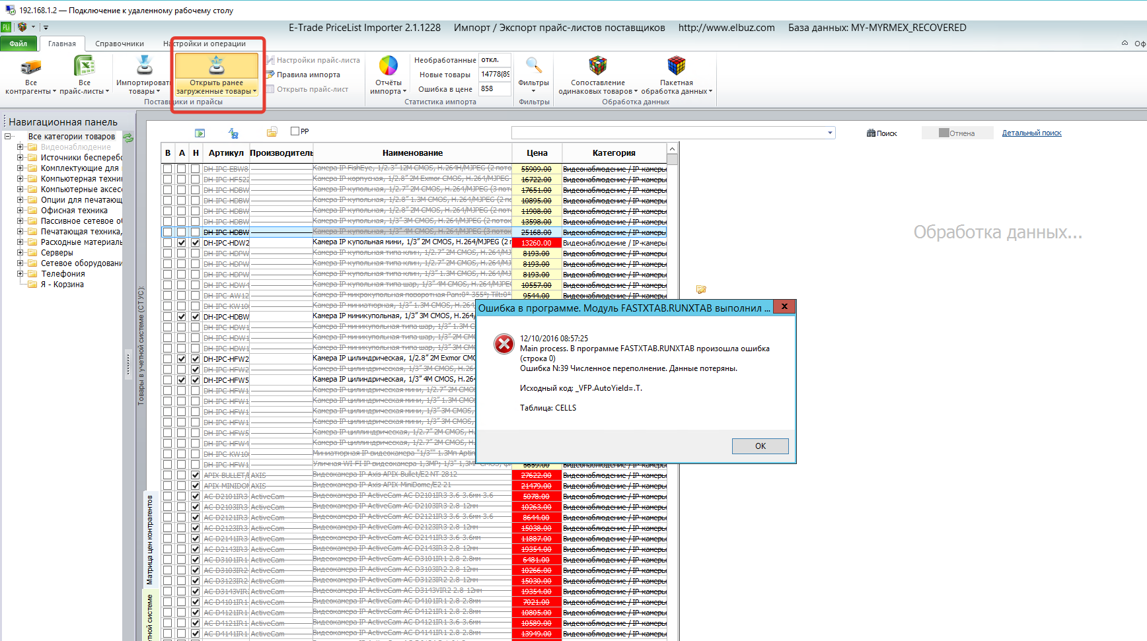Toggle column Н checkbox for DH-IPC-HFW5 row
Image resolution: width=1147 pixels, height=641 pixels.
click(x=195, y=380)
